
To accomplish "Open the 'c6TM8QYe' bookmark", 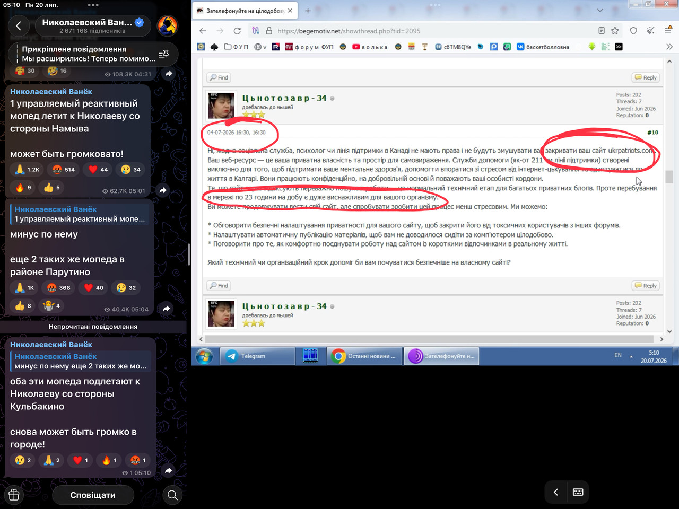I will click(453, 47).
